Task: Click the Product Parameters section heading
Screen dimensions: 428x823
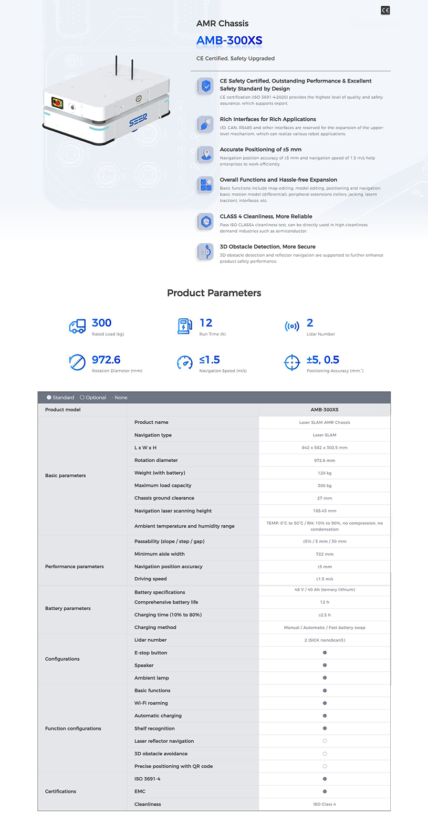Action: click(214, 293)
